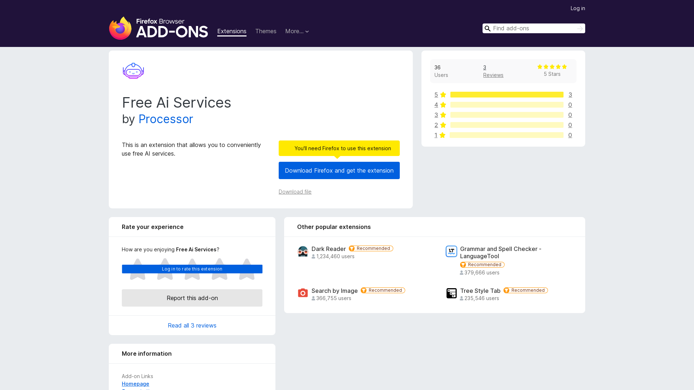The height and width of the screenshot is (390, 694).
Task: Click the star beside the 4 rating row
Action: coord(443,105)
